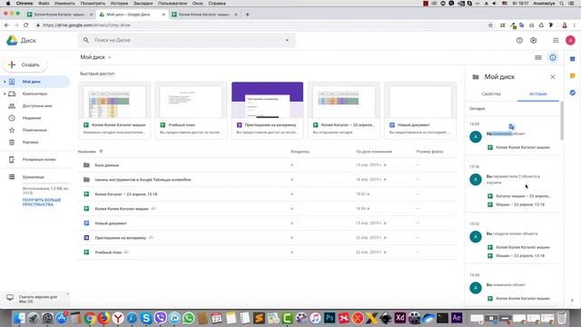Open Компьютеры in sidebar
581x327 pixels.
[x=35, y=94]
